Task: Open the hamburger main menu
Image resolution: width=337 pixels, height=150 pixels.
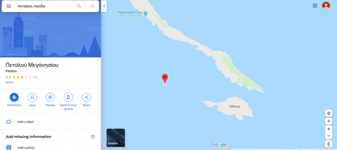Action: click(9, 6)
